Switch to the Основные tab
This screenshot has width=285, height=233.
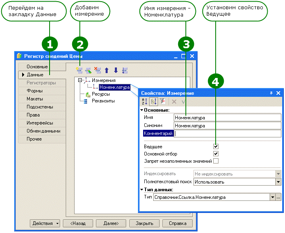click(37, 67)
